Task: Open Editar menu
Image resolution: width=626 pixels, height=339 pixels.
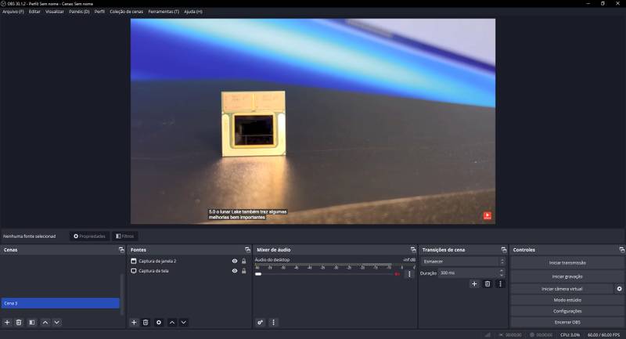Action: (x=34, y=12)
